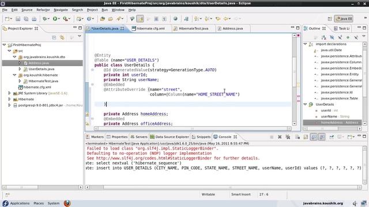369x207 pixels.
Task: Toggle Hide Non-Public Members green dot
Action: coord(348,37)
